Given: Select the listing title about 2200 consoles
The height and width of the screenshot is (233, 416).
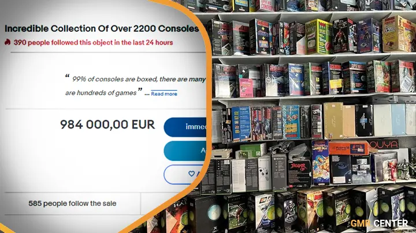Looking at the screenshot, I should (102, 29).
